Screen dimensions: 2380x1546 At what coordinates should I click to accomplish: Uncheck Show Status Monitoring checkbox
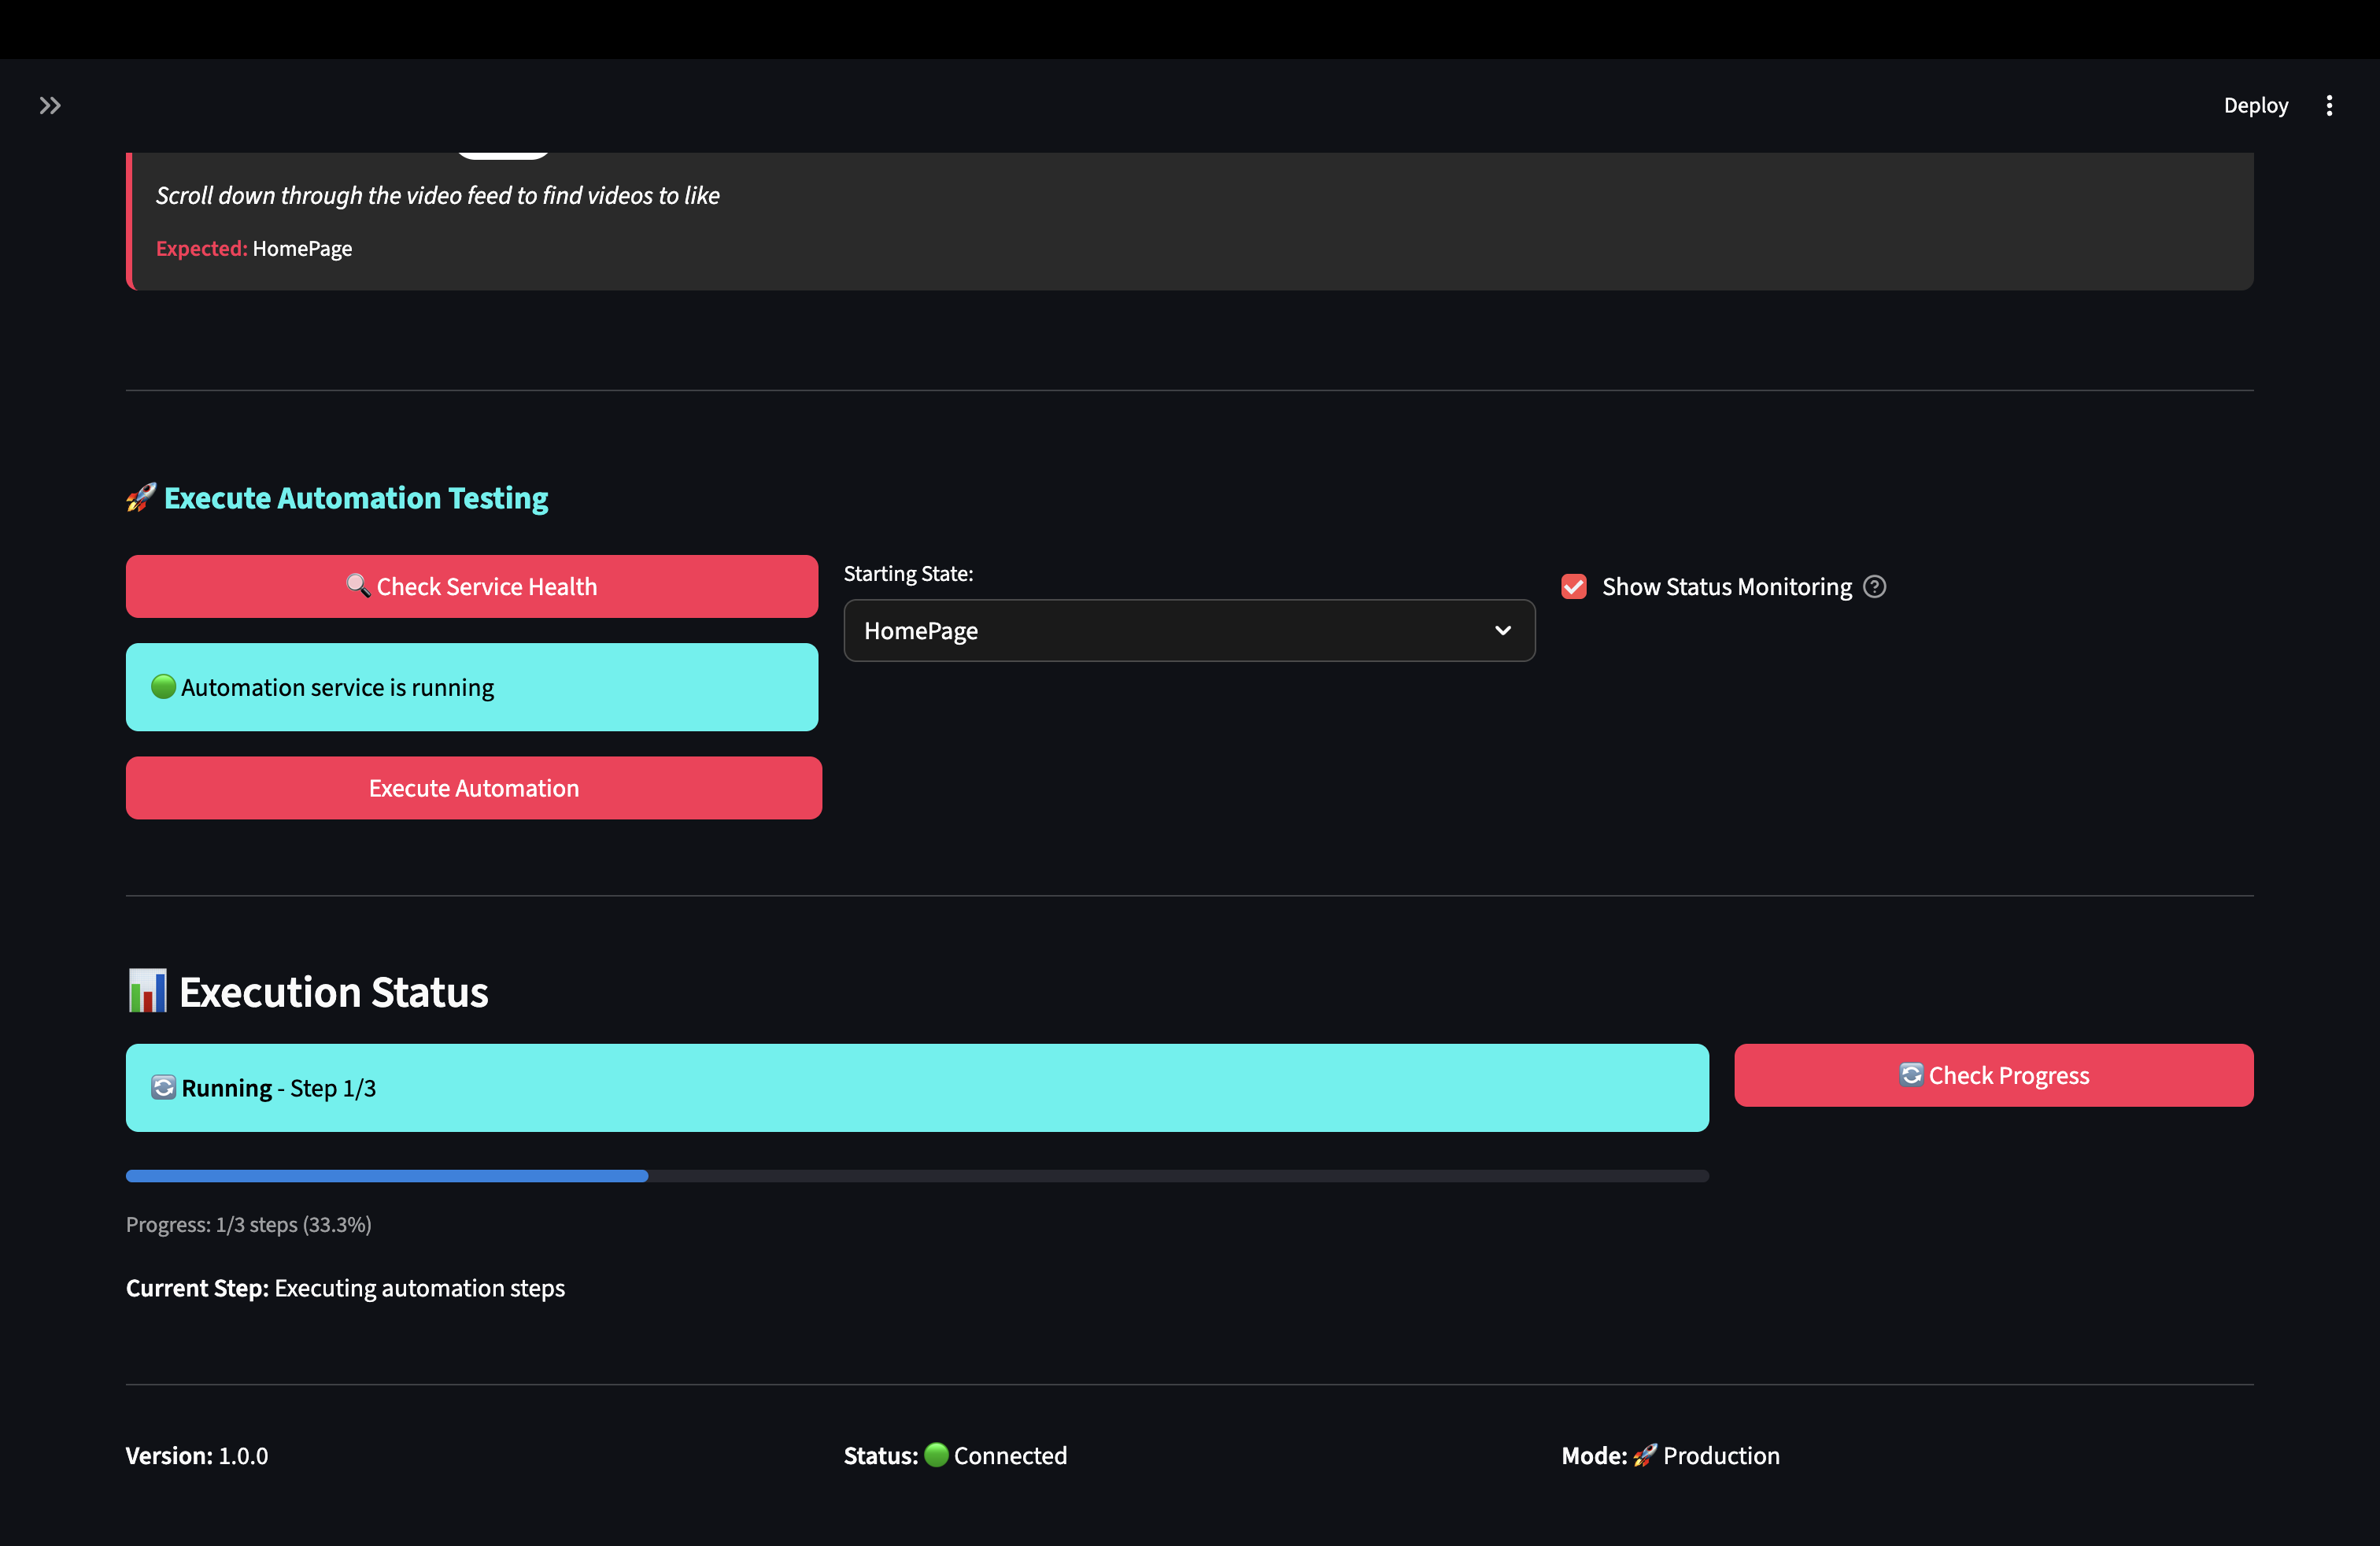tap(1574, 586)
